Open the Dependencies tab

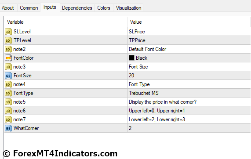(x=77, y=8)
